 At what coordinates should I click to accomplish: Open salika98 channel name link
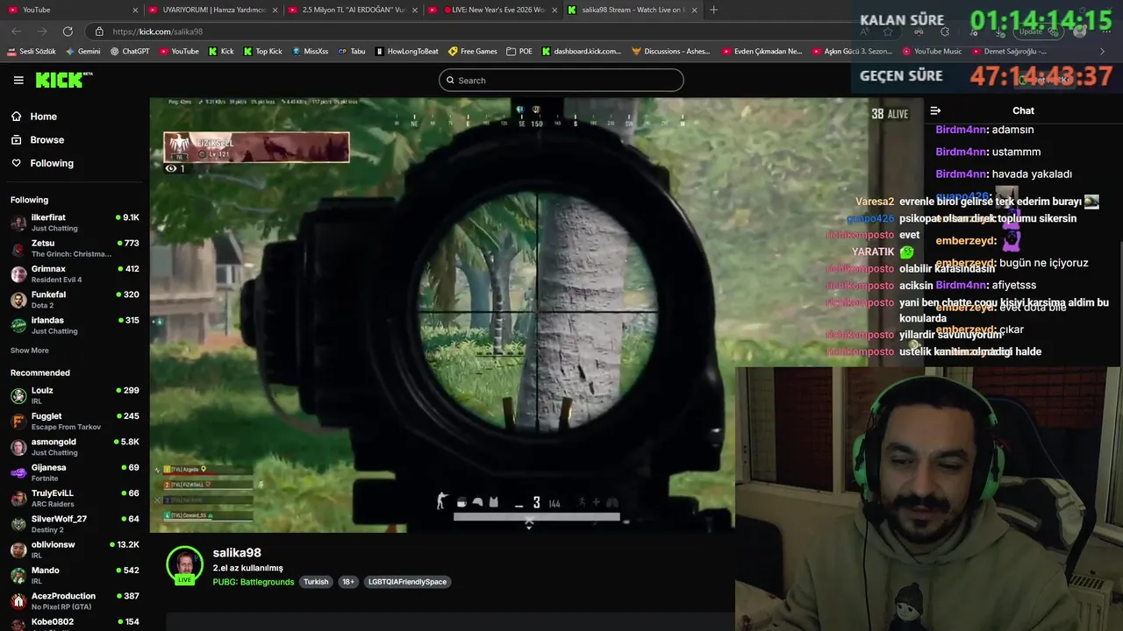(237, 553)
